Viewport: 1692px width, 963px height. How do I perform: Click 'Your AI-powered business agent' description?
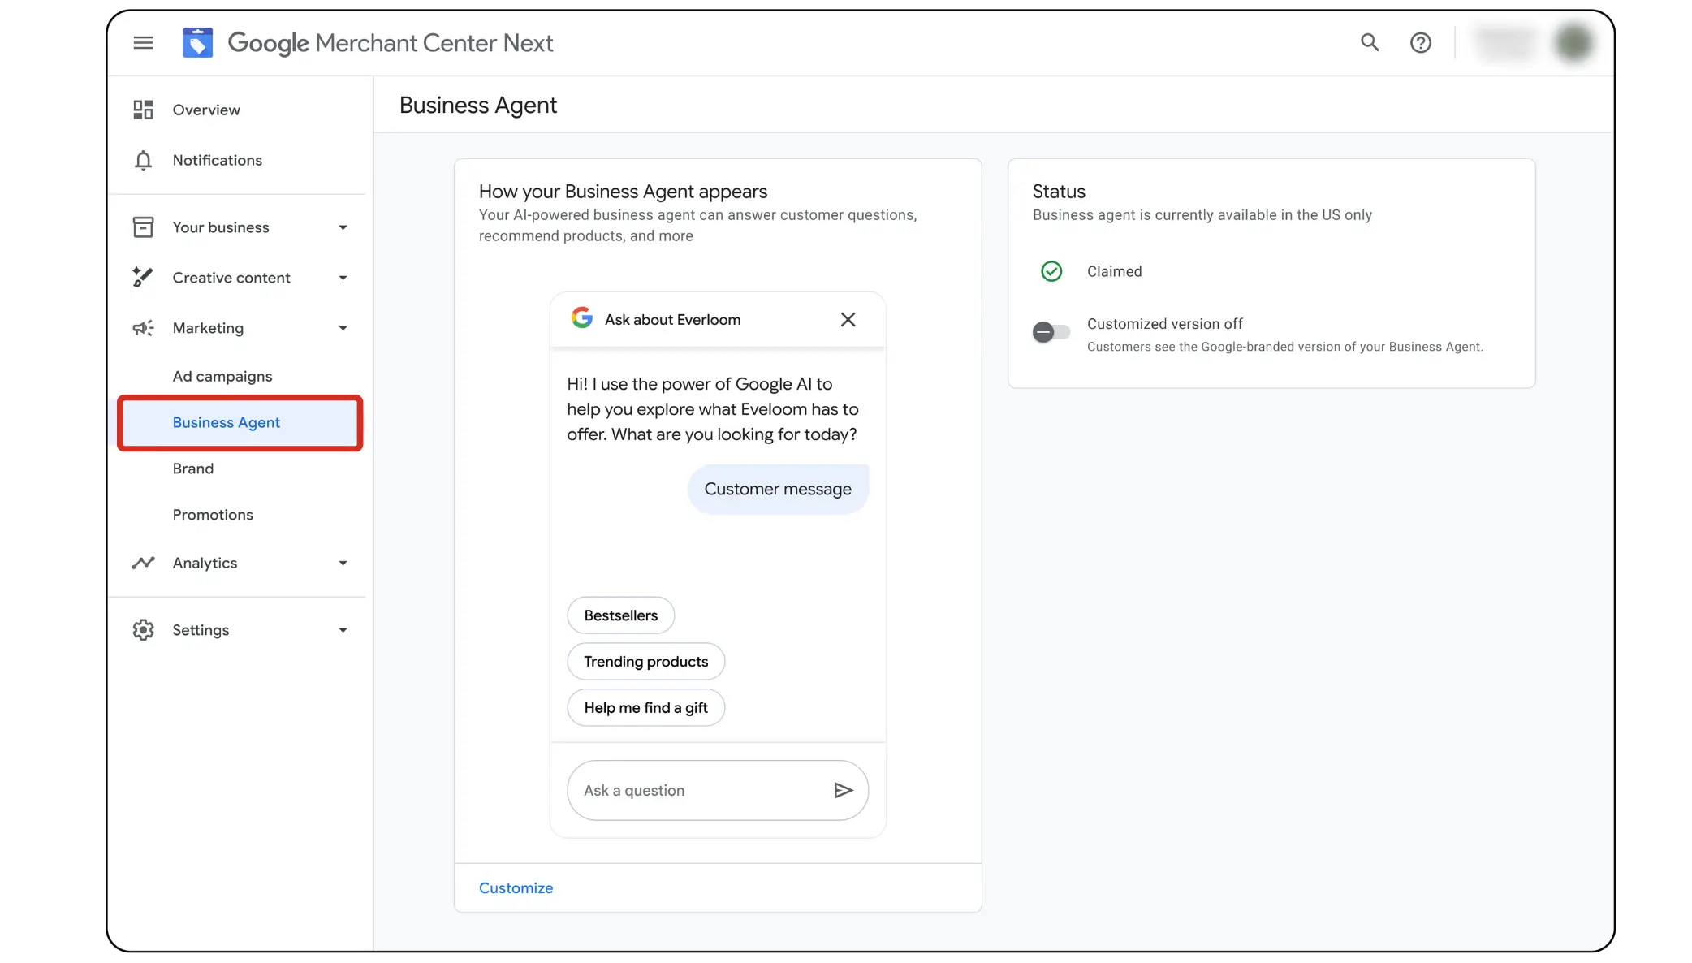[x=697, y=226]
